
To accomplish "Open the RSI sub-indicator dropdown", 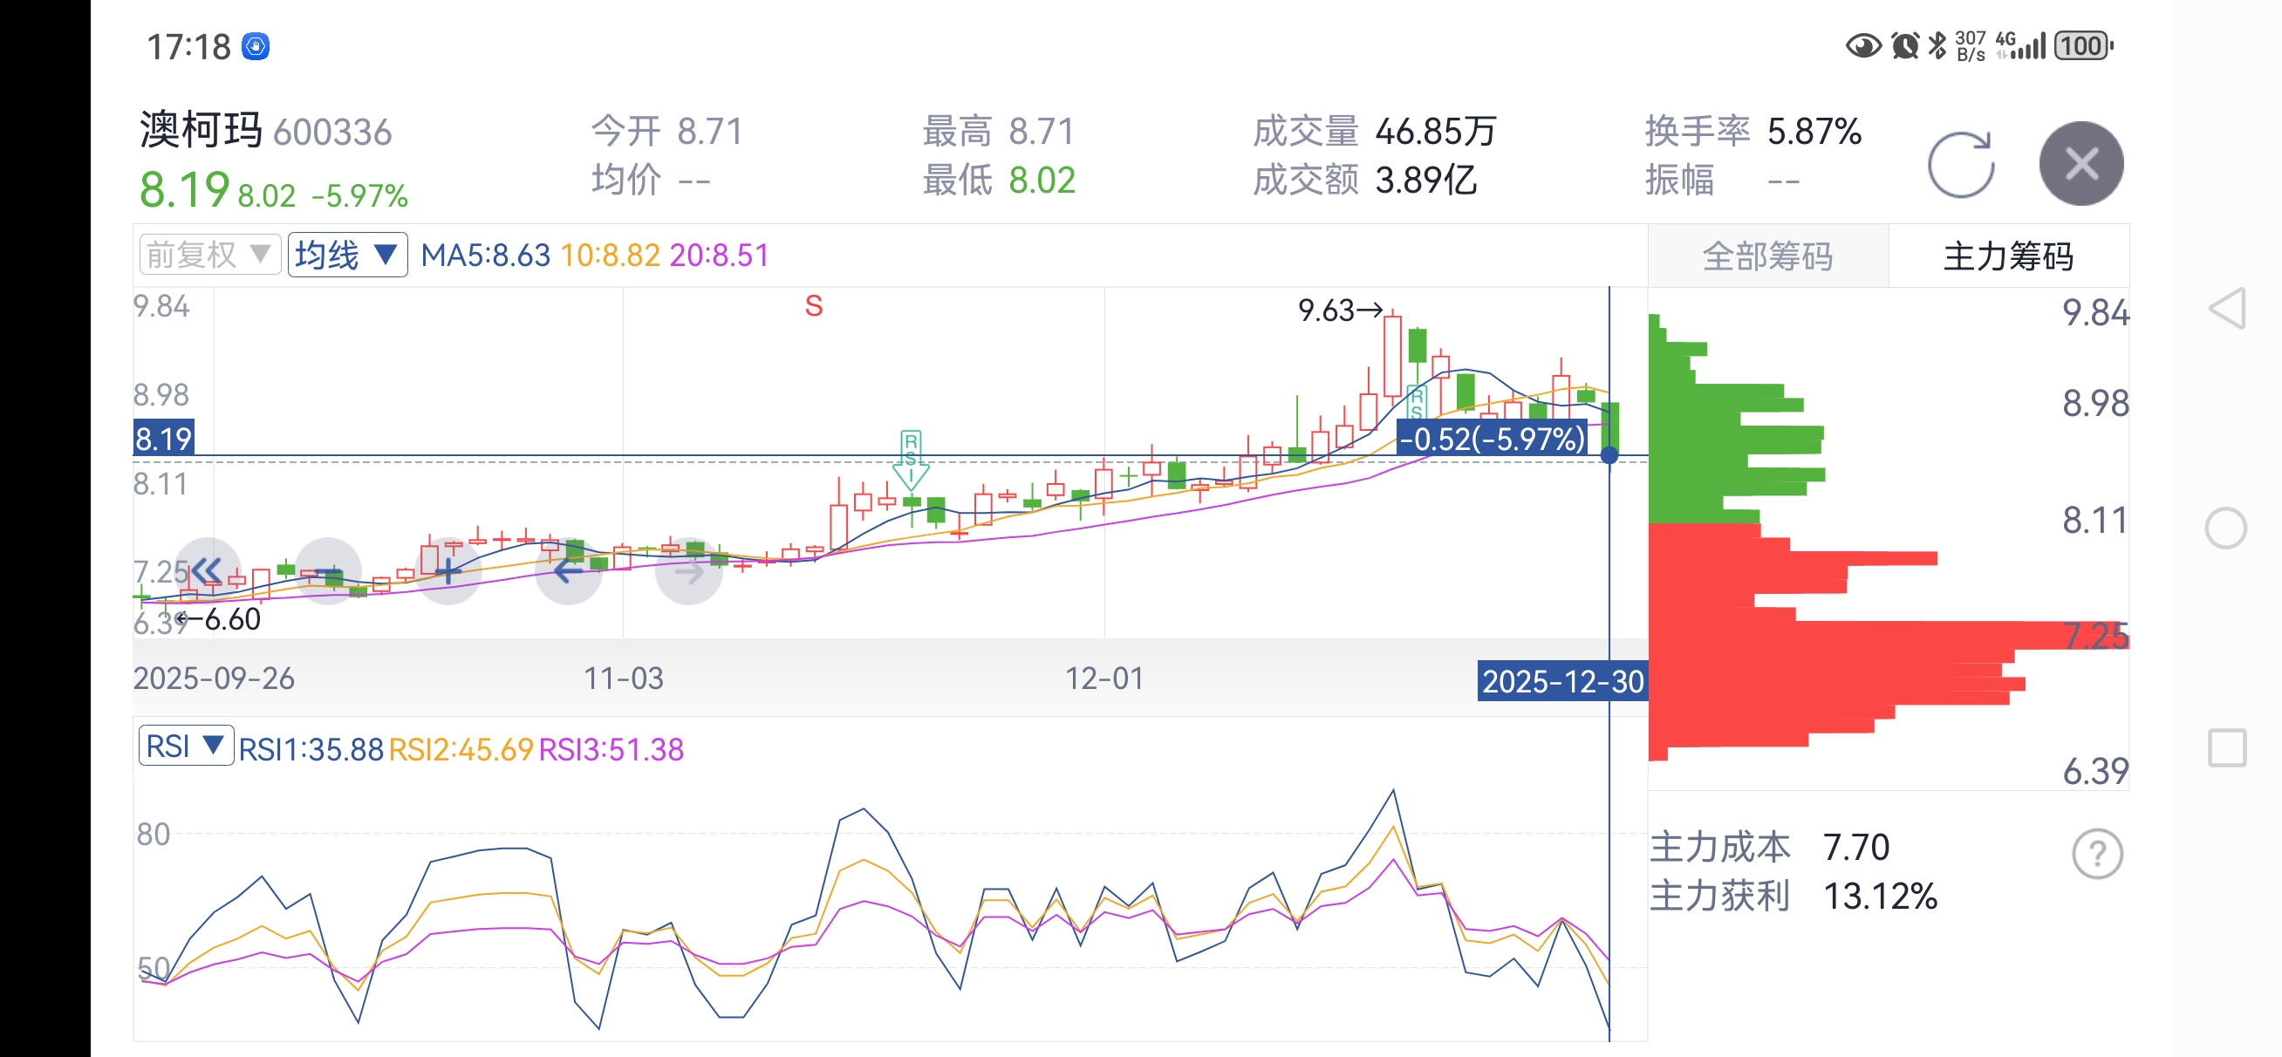I will (x=185, y=746).
